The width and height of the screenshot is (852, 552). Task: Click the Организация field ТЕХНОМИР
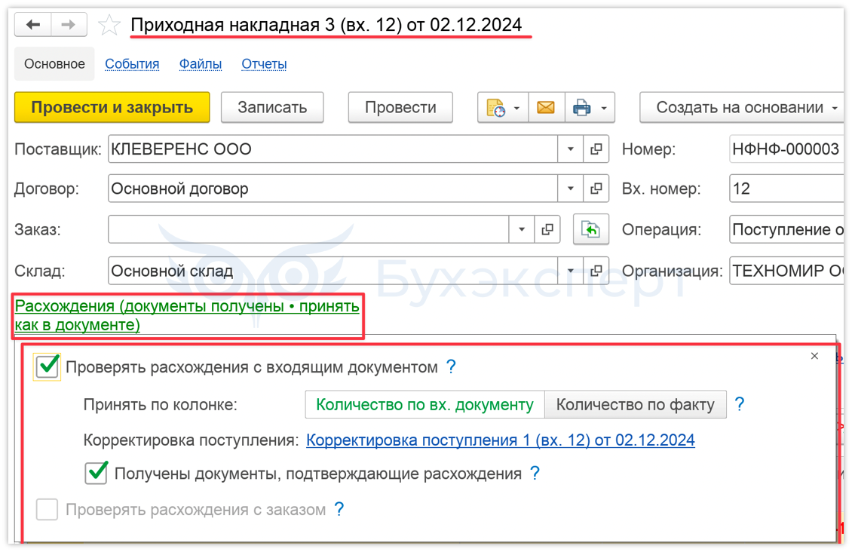pyautogui.click(x=786, y=271)
